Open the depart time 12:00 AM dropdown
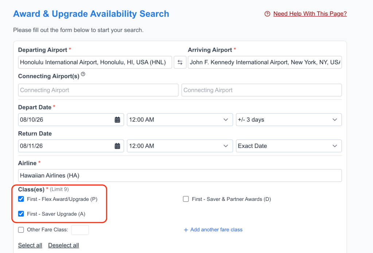 point(179,120)
